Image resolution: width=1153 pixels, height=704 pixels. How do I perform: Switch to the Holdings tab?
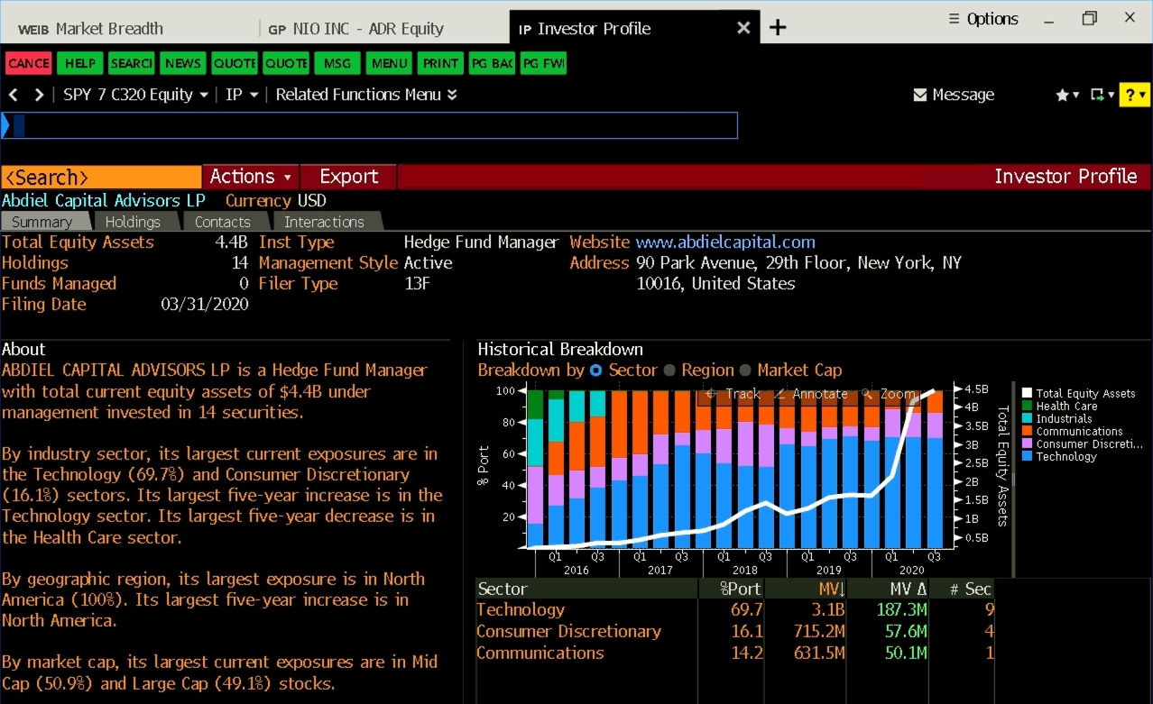pos(133,222)
